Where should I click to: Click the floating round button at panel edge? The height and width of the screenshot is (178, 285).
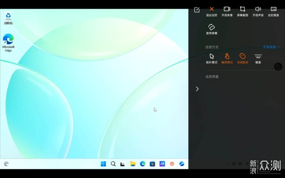pyautogui.click(x=278, y=67)
